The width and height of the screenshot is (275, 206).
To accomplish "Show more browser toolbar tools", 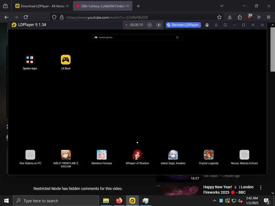I will click(259, 17).
